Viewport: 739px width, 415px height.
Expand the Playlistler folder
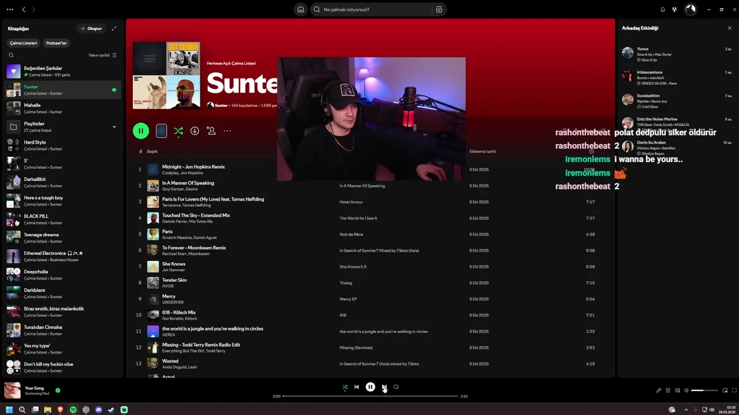pos(114,127)
